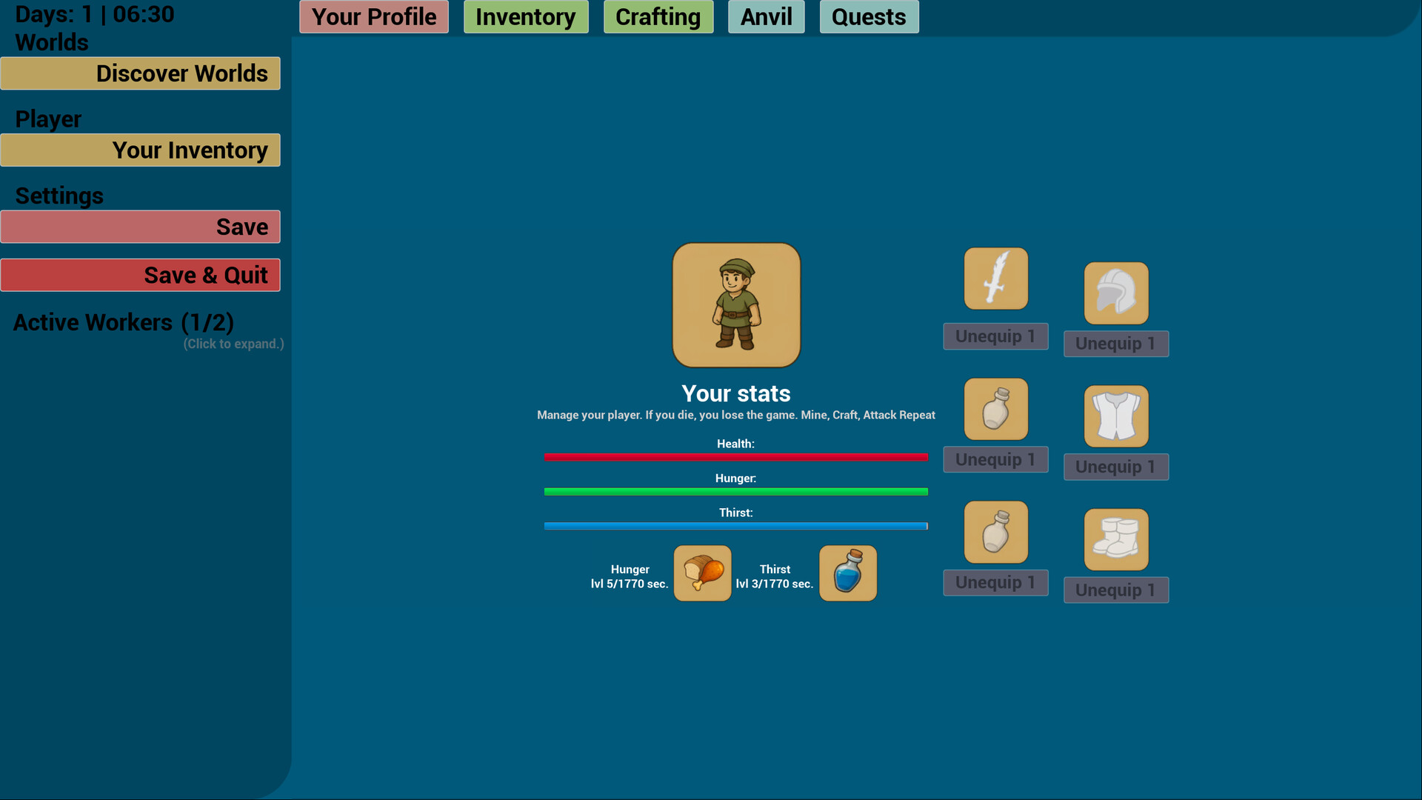Switch to the Crafting tab
This screenshot has height=800, width=1422.
coord(658,17)
